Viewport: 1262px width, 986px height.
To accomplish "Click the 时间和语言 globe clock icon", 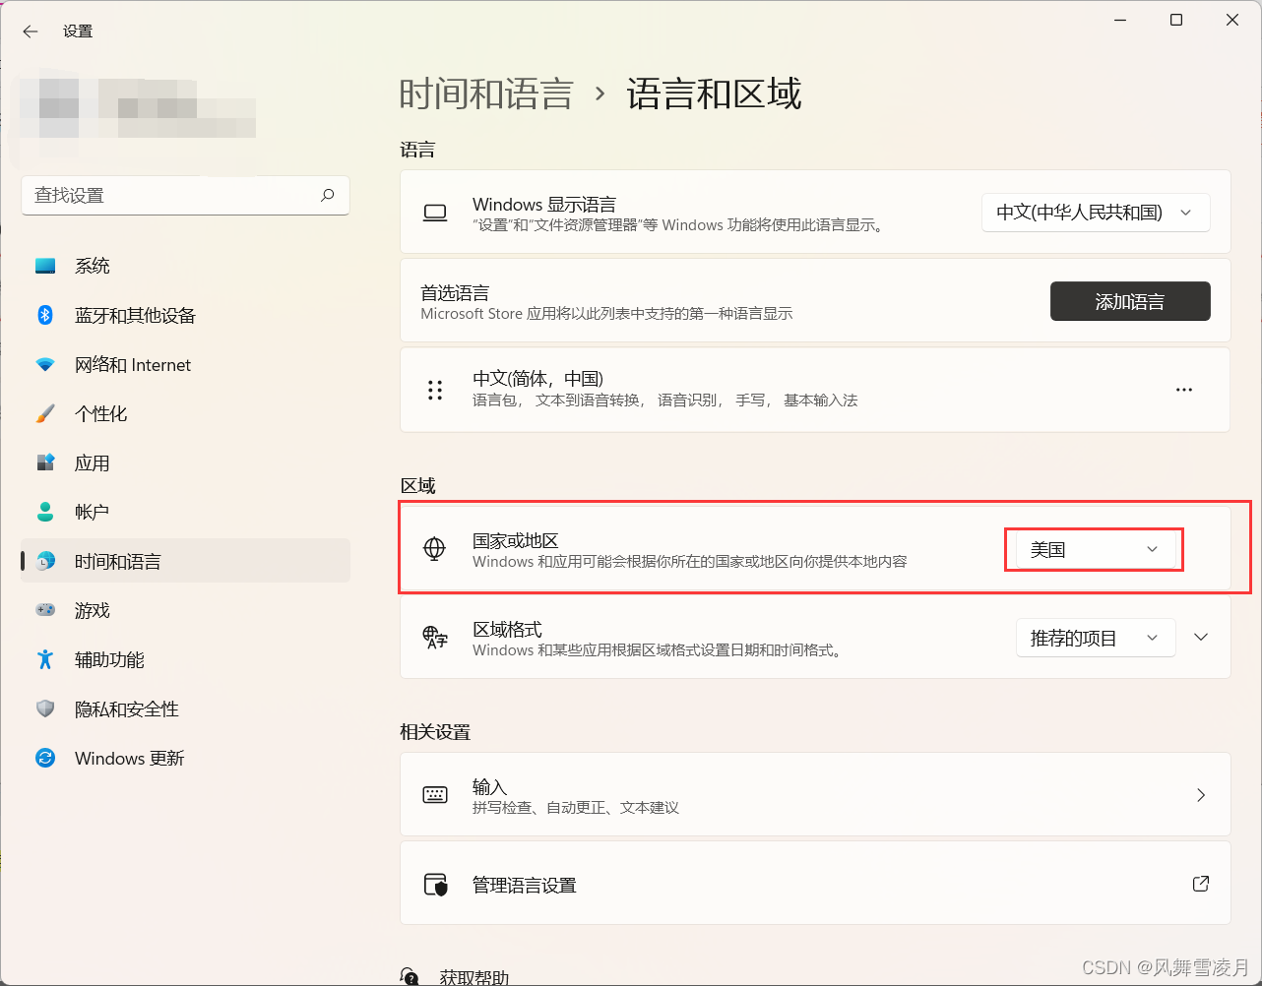I will tap(45, 561).
